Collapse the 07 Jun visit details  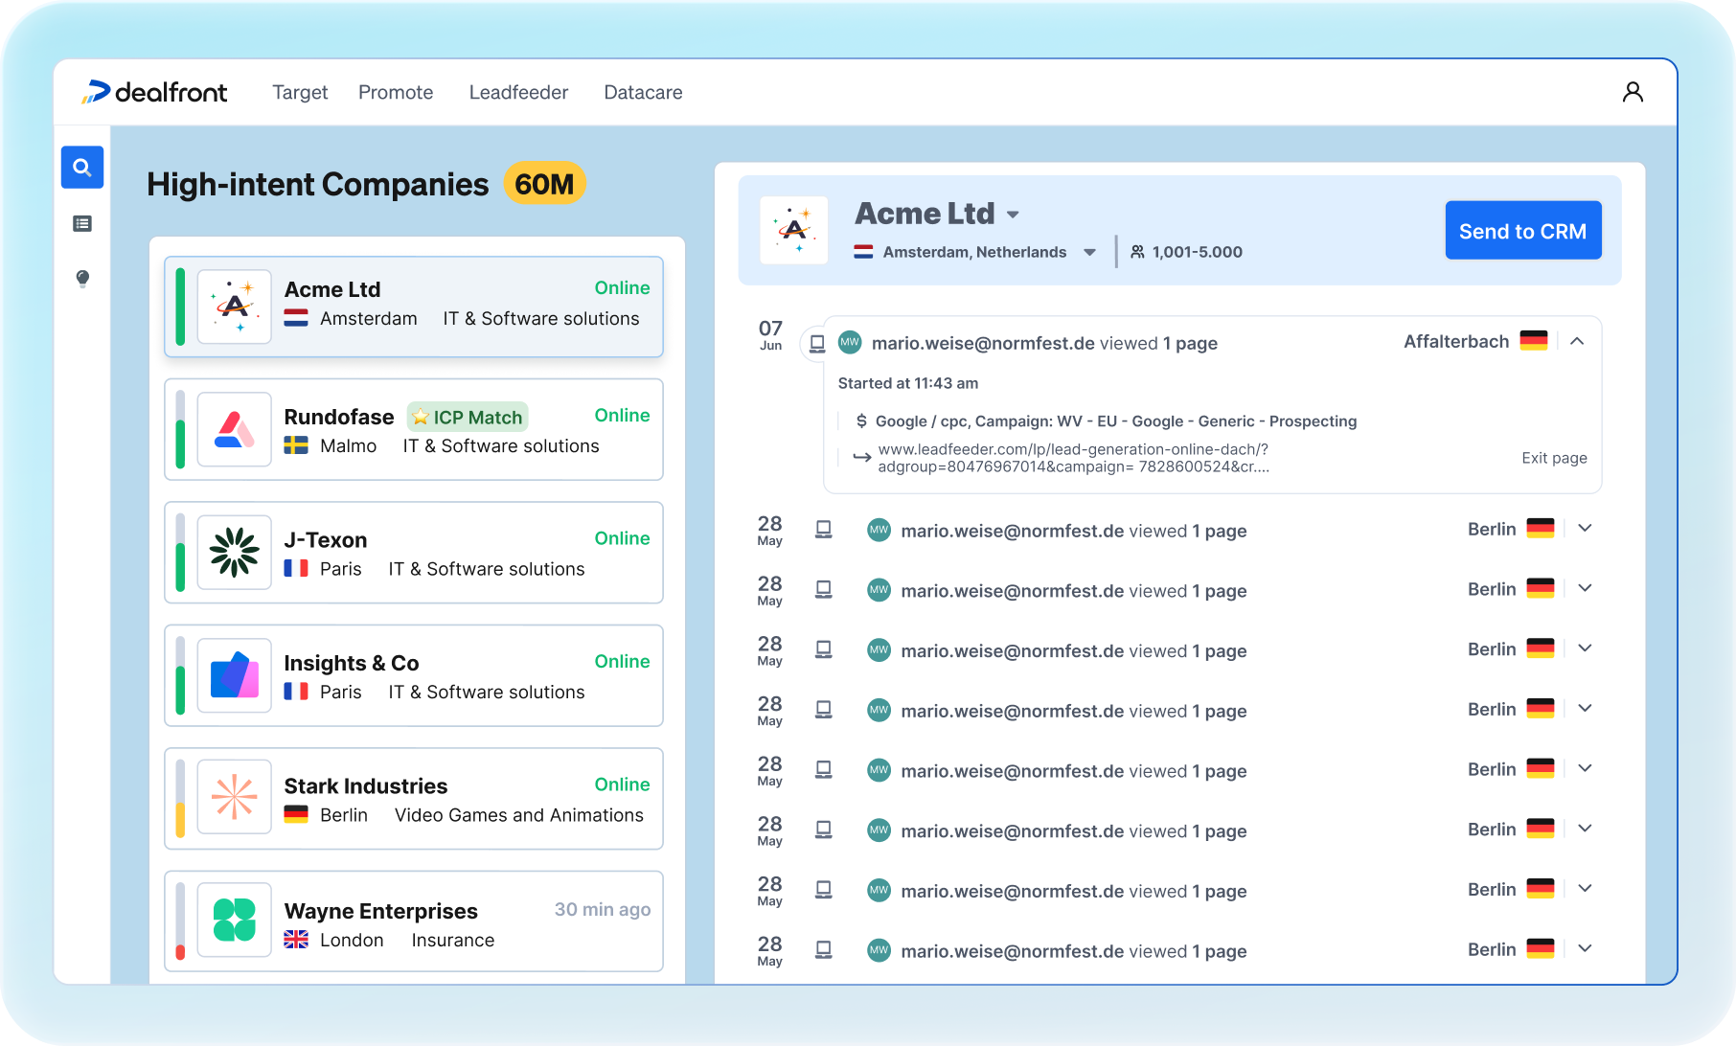(1577, 341)
